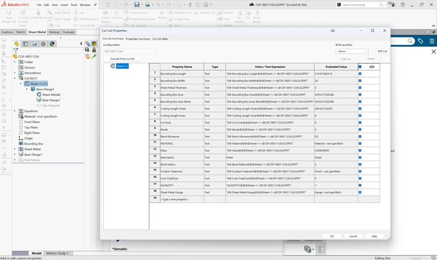
Task: Open the PropertyManager tab icon
Action: point(25,44)
